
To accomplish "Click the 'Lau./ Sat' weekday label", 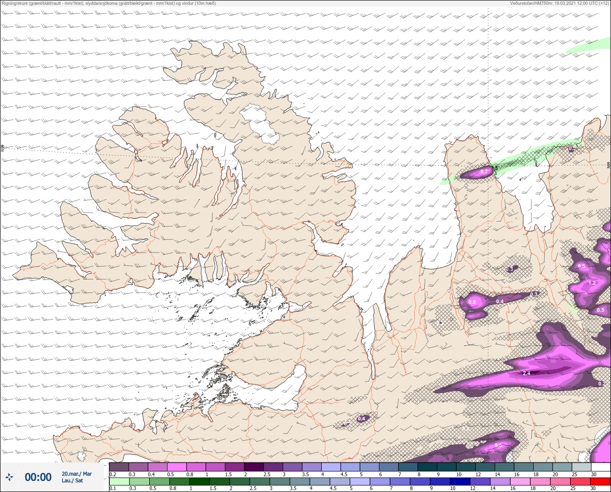I will [72, 481].
